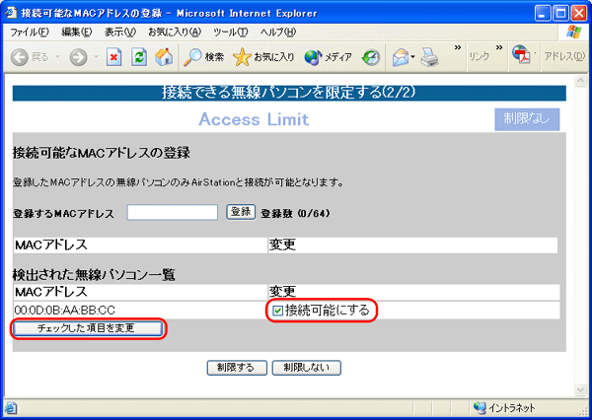The width and height of the screenshot is (592, 420).
Task: Minimize the Internet Explorer window
Action: click(x=543, y=14)
